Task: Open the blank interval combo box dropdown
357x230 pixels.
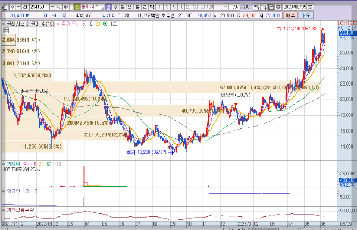Action: [225, 7]
